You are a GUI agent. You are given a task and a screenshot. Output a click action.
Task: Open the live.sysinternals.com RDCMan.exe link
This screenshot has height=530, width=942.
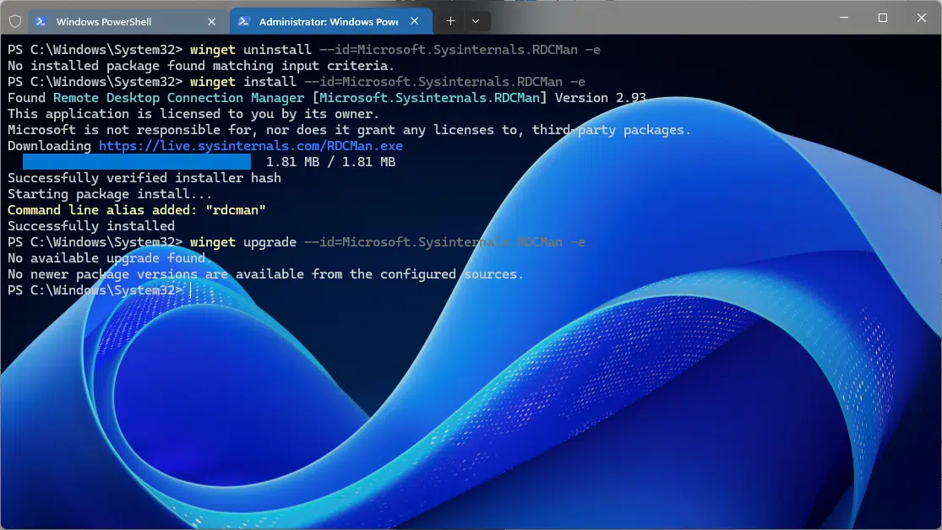[249, 145]
